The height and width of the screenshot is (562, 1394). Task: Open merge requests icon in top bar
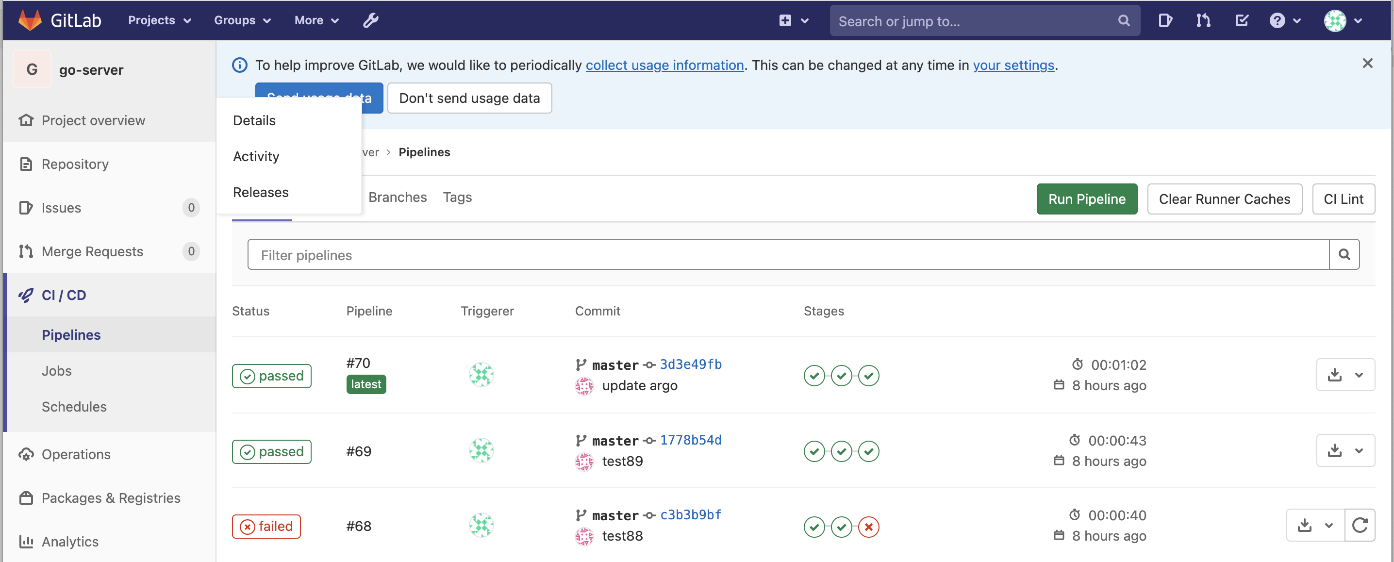(1203, 20)
